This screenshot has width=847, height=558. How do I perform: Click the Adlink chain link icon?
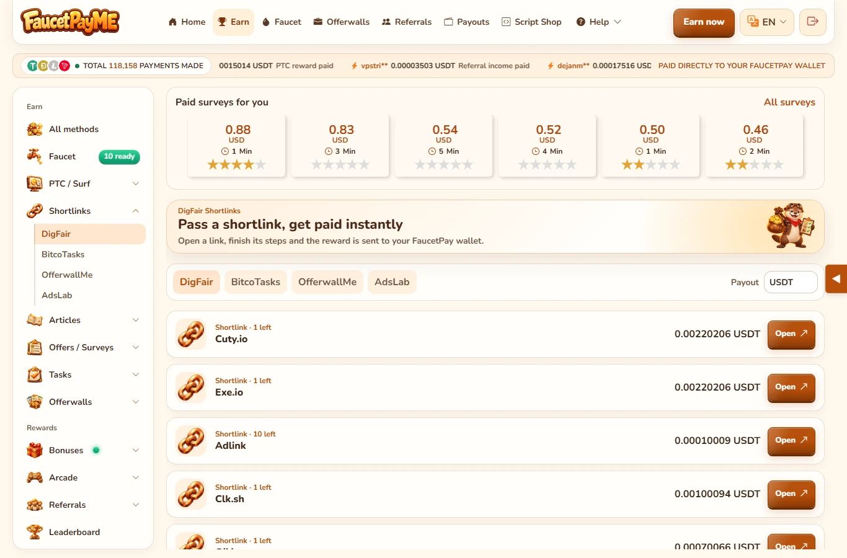point(191,441)
